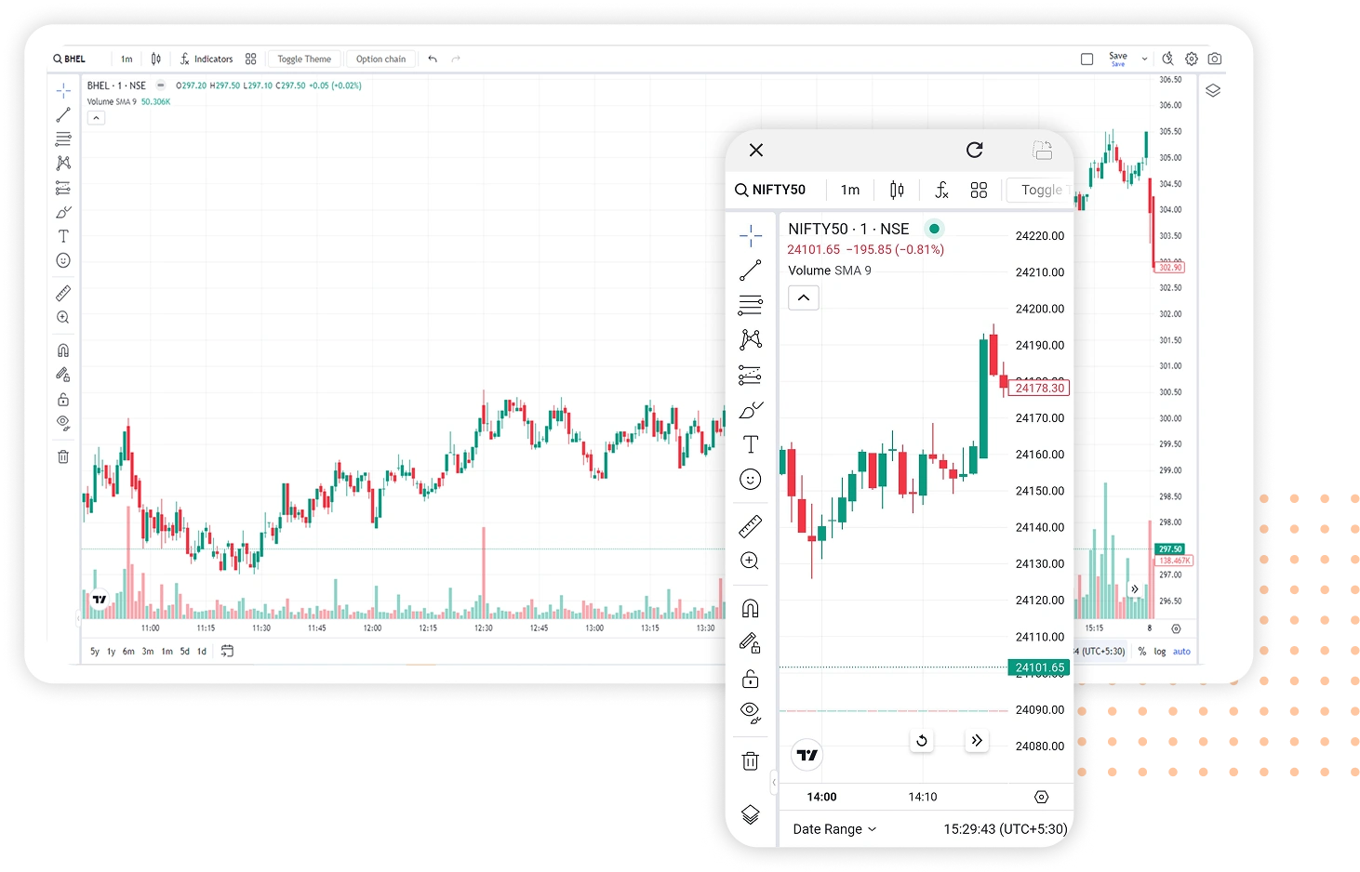This screenshot has width=1360, height=872.
Task: Toggle auto price scaling on NIFTY50 chart
Action: point(1181,651)
